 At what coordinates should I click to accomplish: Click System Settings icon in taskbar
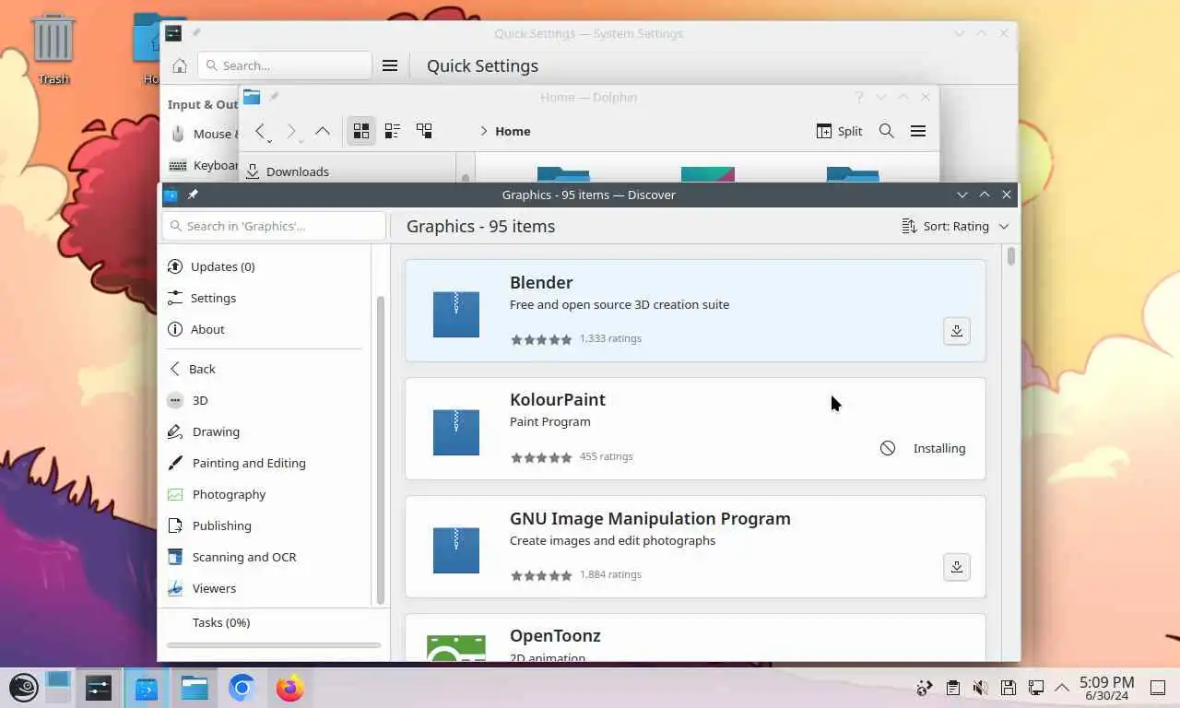99,687
